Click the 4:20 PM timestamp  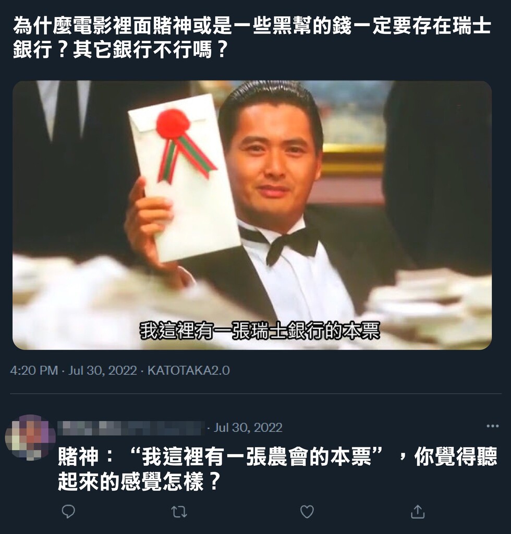tap(34, 370)
